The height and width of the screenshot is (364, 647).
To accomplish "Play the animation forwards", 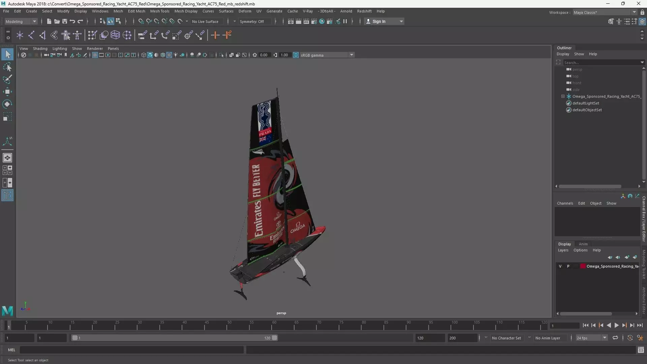I will (616, 325).
